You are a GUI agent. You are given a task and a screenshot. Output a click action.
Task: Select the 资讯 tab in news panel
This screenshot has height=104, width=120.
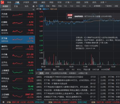click(41, 73)
